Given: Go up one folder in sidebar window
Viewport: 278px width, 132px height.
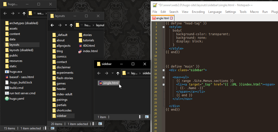Looking at the screenshot, I should pos(118,73).
